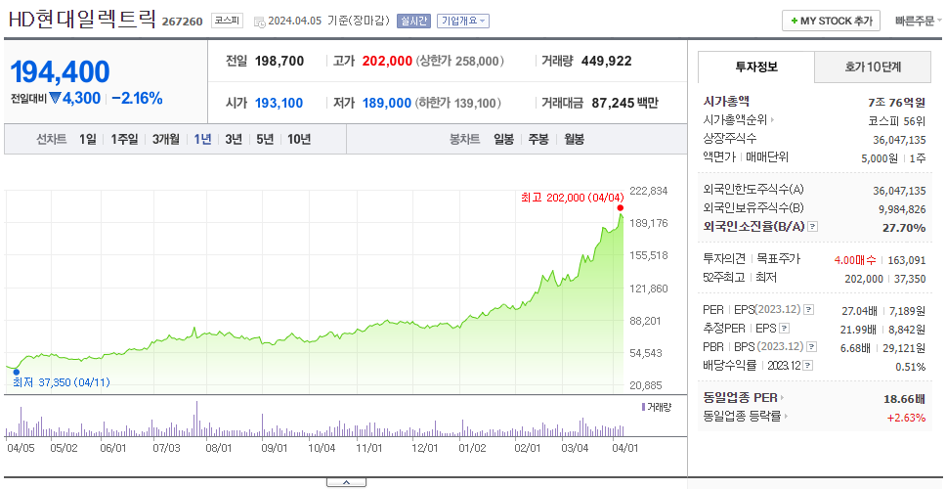946x489 pixels.
Task: Click the blue 최저 37,350 marker on chart
Action: [x=17, y=372]
